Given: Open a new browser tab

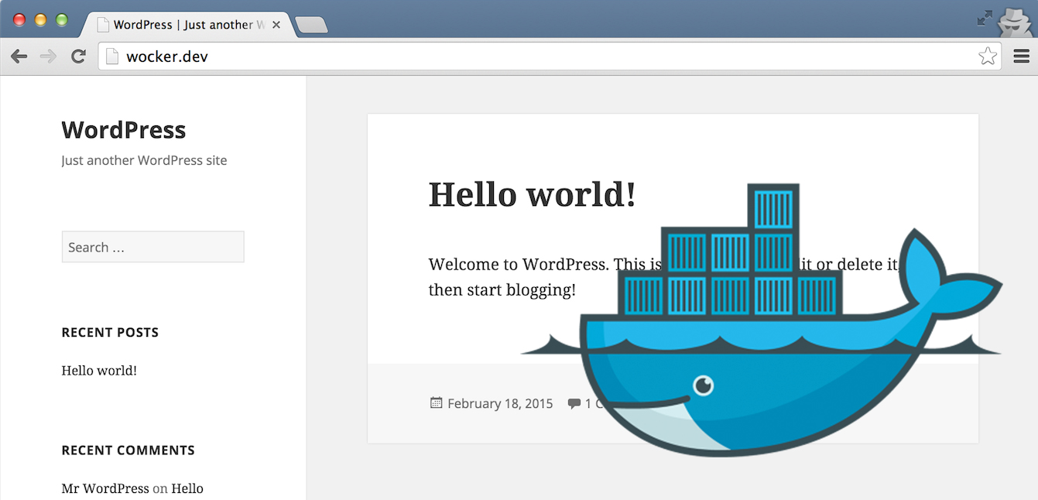Looking at the screenshot, I should click(x=312, y=24).
